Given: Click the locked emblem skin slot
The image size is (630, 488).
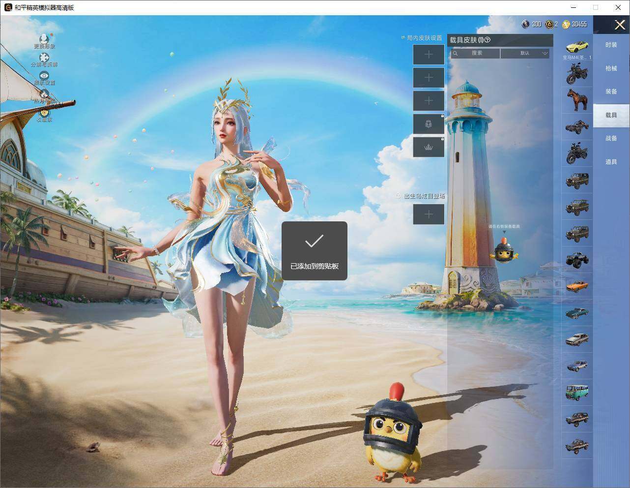Looking at the screenshot, I should tap(429, 124).
